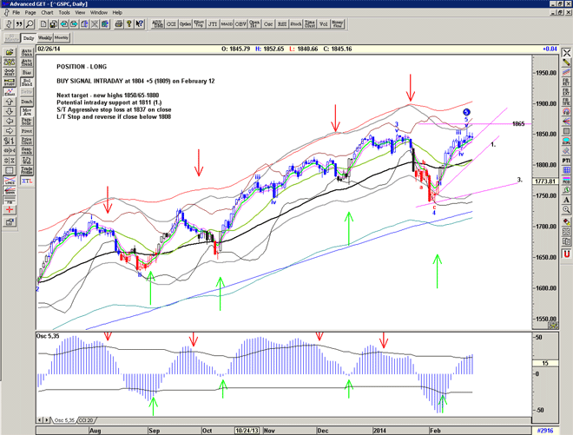Switch to Weekly timeframe
573x435 pixels.
coord(44,38)
